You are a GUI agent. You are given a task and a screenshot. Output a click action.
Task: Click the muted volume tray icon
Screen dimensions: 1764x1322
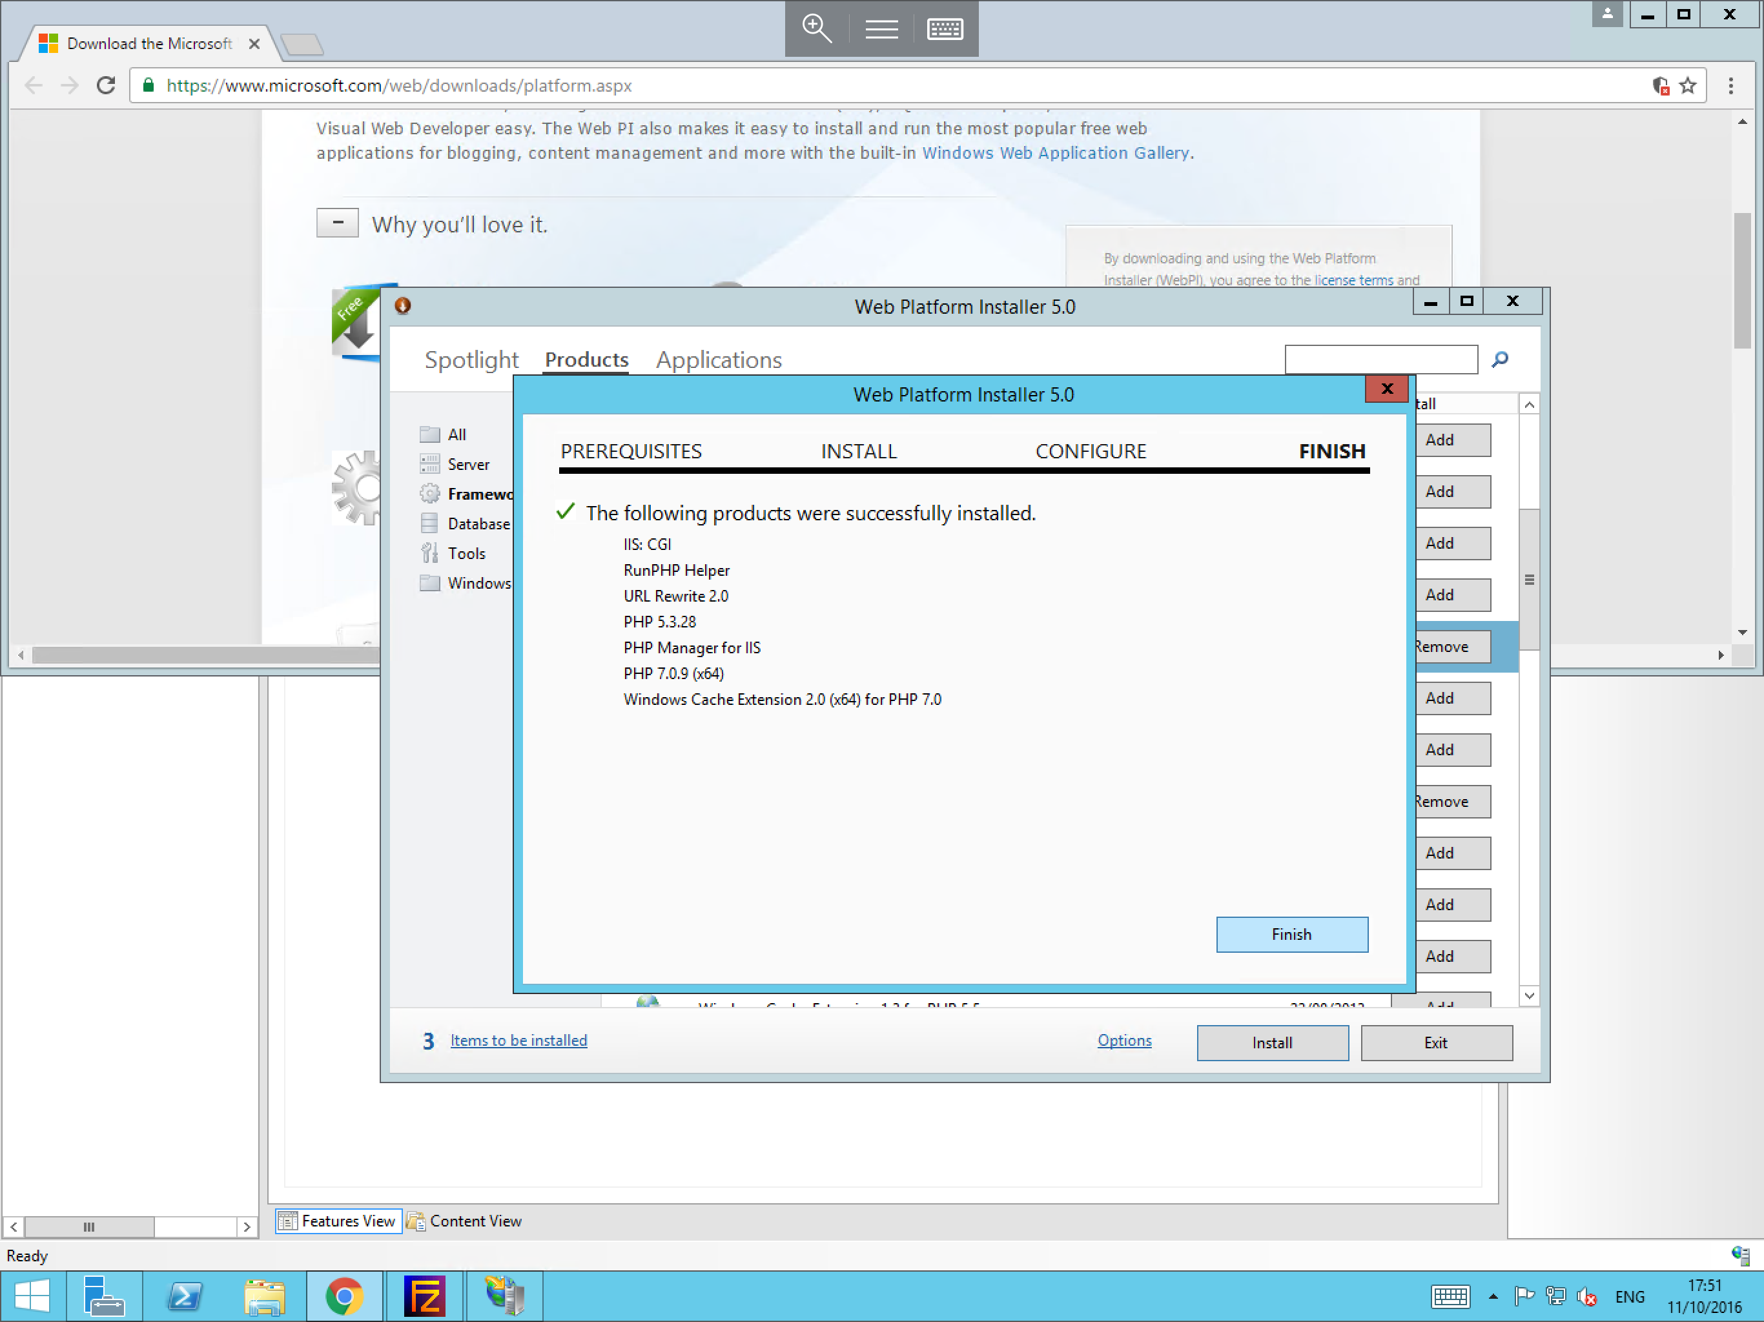tap(1586, 1296)
